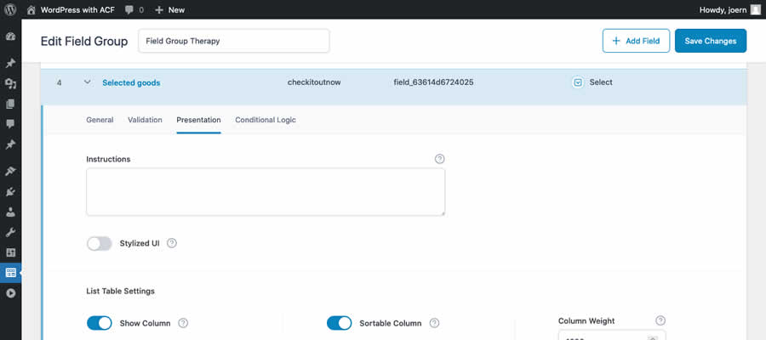Open the Pages sidebar icon

(x=11, y=104)
